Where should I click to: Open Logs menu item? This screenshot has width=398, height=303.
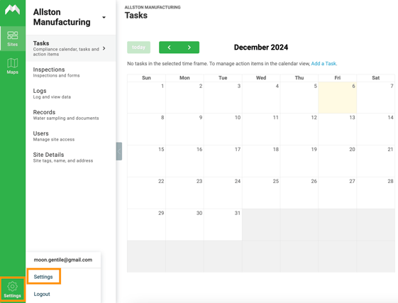pyautogui.click(x=70, y=94)
